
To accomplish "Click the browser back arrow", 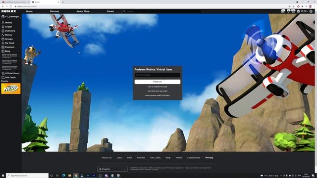I will 2,6.
